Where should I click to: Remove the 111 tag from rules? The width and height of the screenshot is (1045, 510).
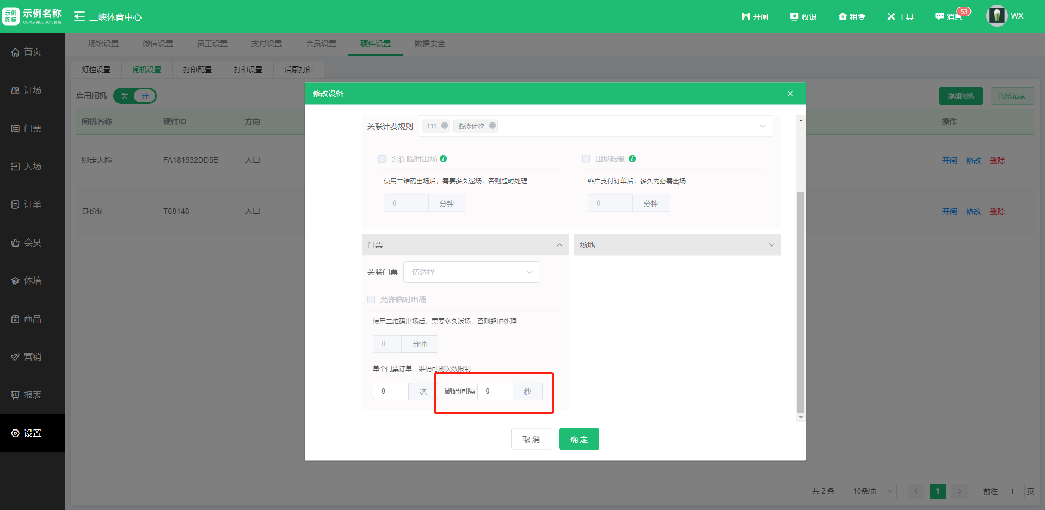click(445, 126)
